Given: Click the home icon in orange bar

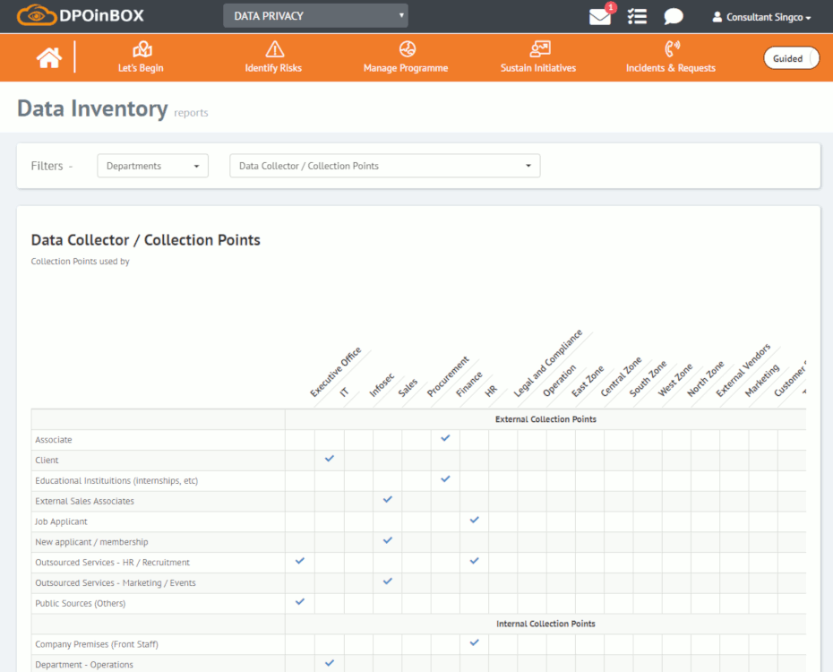Looking at the screenshot, I should click(49, 57).
